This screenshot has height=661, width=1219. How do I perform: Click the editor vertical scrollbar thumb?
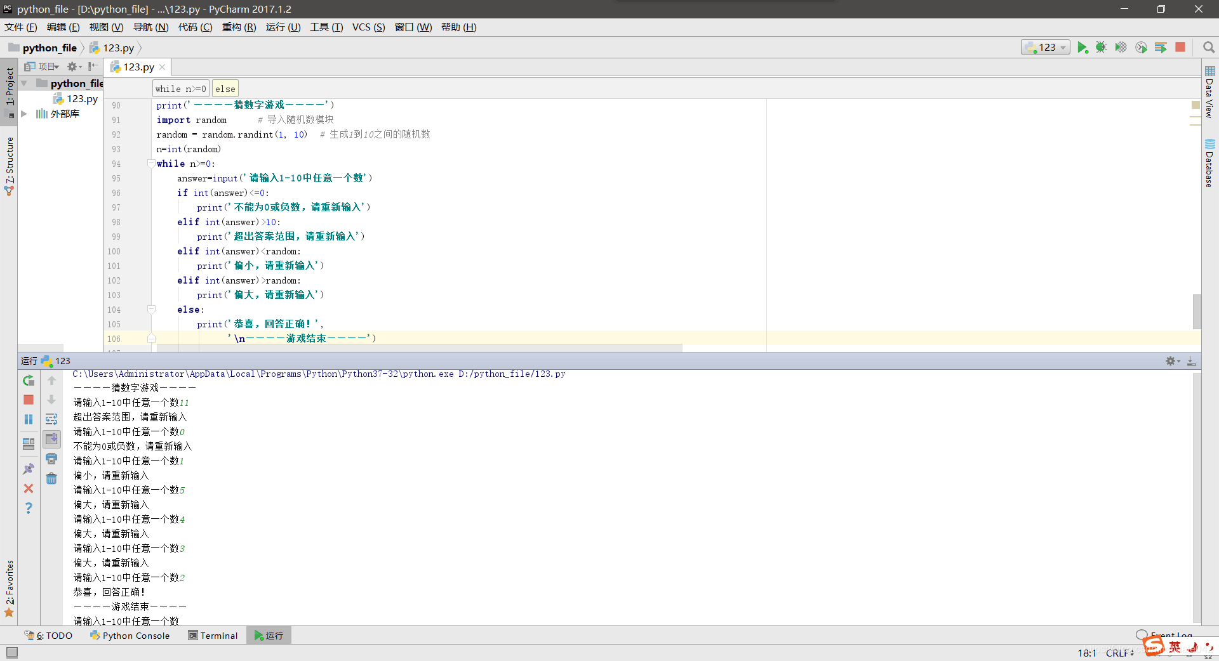tap(1197, 311)
